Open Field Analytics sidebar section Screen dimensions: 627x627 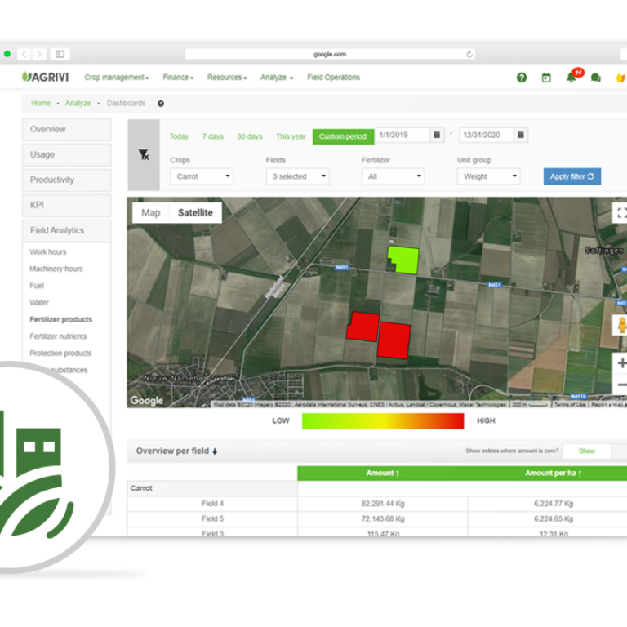66,230
